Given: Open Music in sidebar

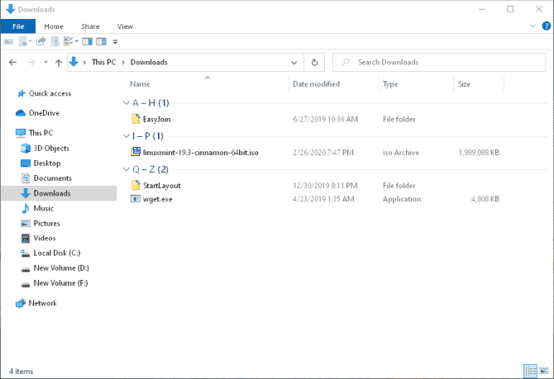Looking at the screenshot, I should coord(44,208).
